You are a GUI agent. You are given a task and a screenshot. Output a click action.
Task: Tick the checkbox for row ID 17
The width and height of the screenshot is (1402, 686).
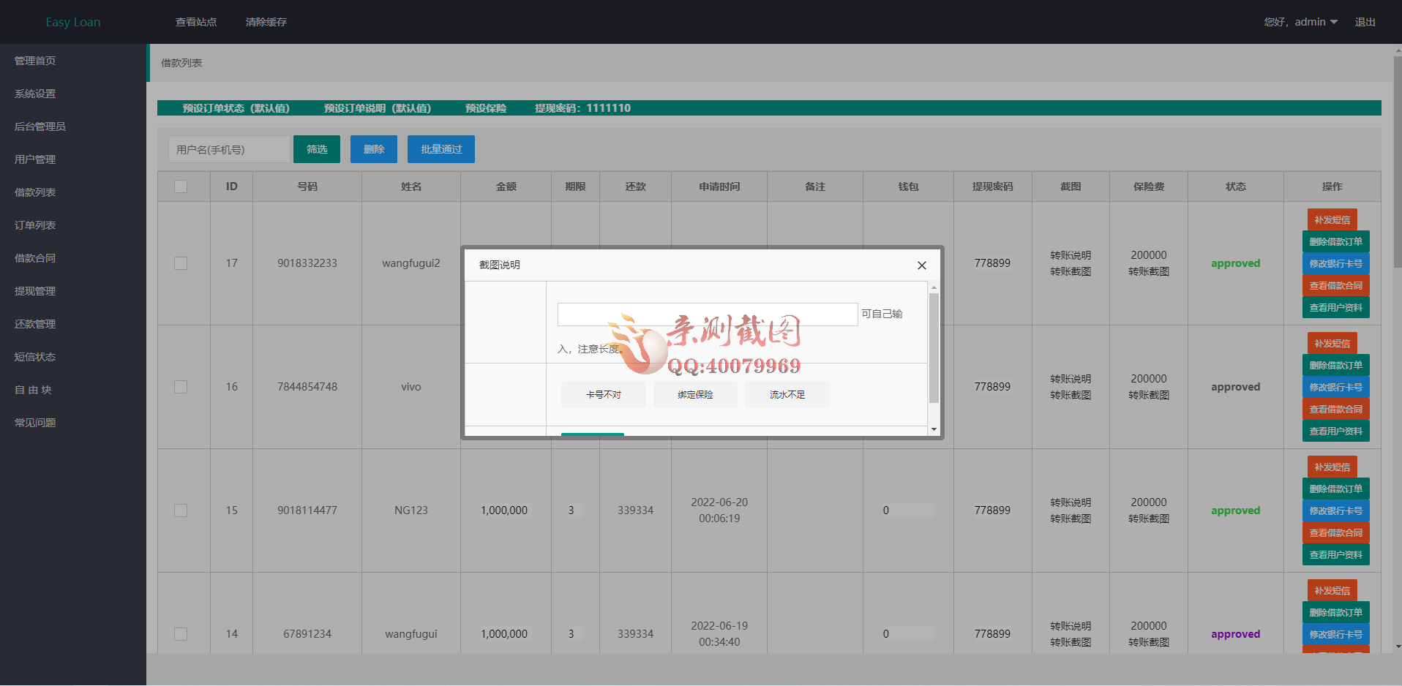pos(181,263)
